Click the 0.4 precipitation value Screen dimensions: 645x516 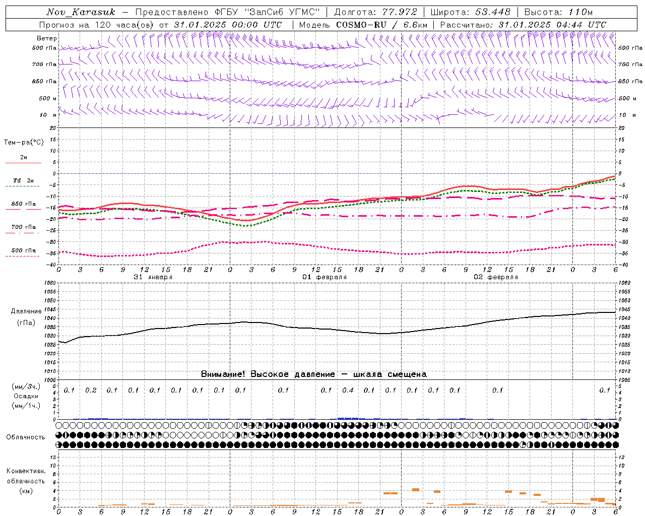tap(348, 391)
